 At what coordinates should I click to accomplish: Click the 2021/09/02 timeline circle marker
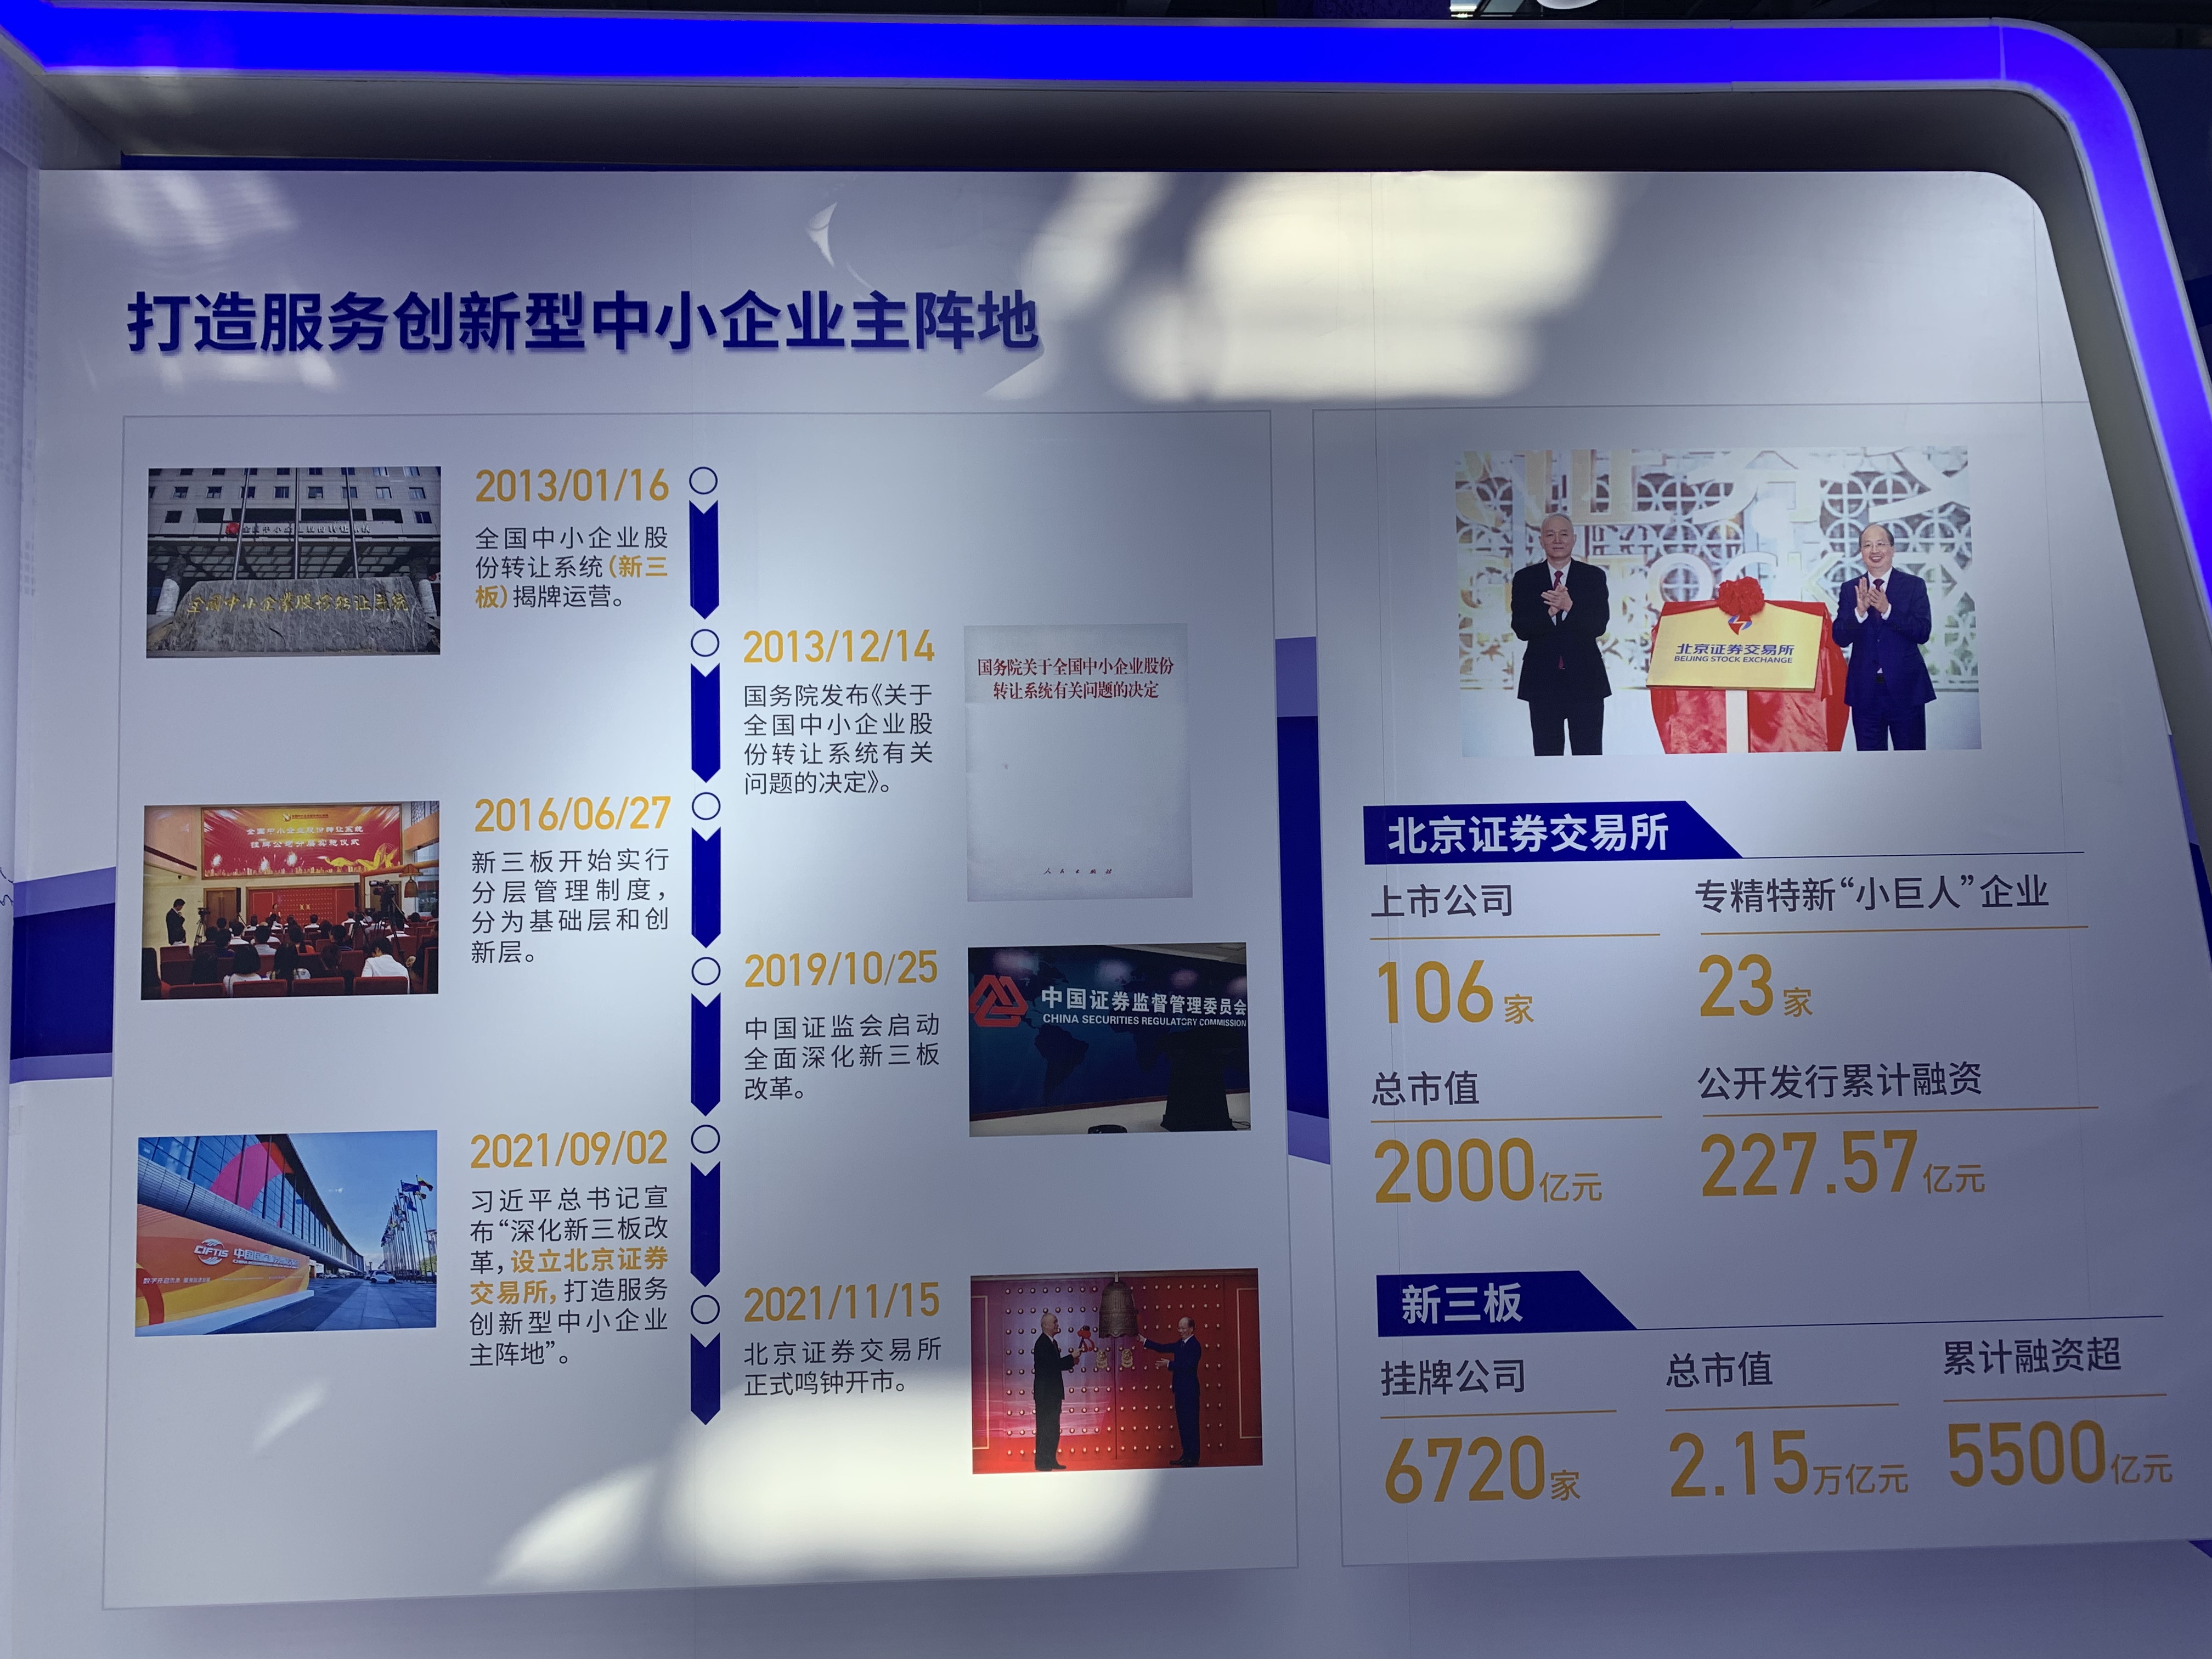[x=706, y=1138]
